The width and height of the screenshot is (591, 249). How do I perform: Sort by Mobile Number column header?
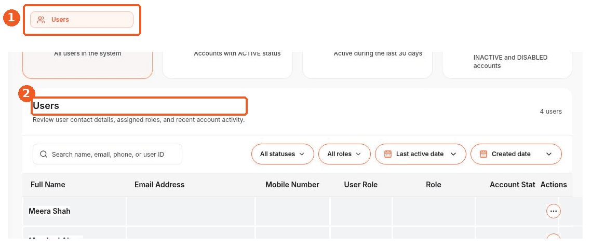[x=292, y=185]
